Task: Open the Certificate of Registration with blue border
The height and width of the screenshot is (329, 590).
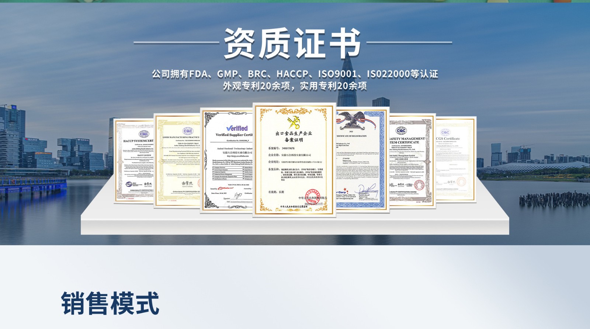Action: tap(362, 160)
